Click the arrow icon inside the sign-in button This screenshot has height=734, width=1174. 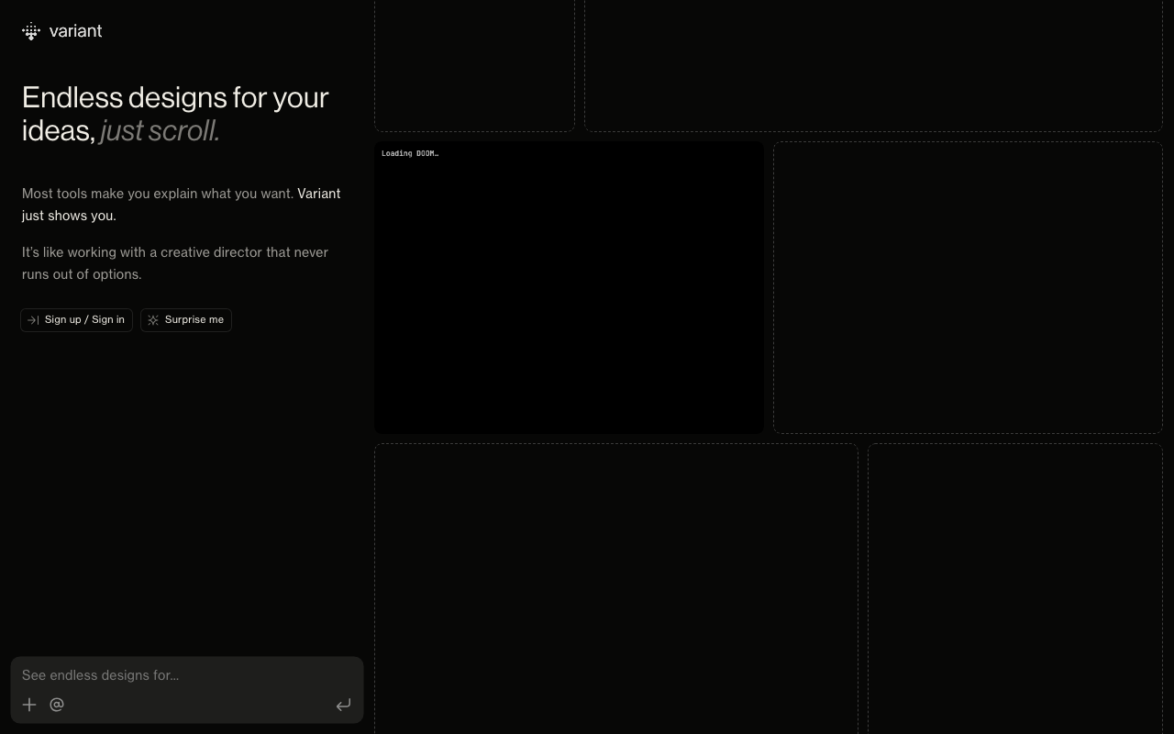point(33,320)
